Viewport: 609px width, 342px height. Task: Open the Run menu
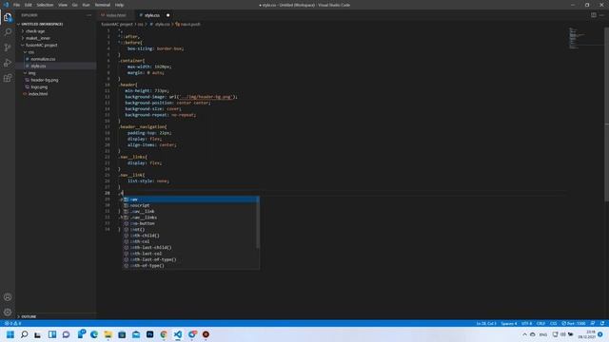click(87, 5)
